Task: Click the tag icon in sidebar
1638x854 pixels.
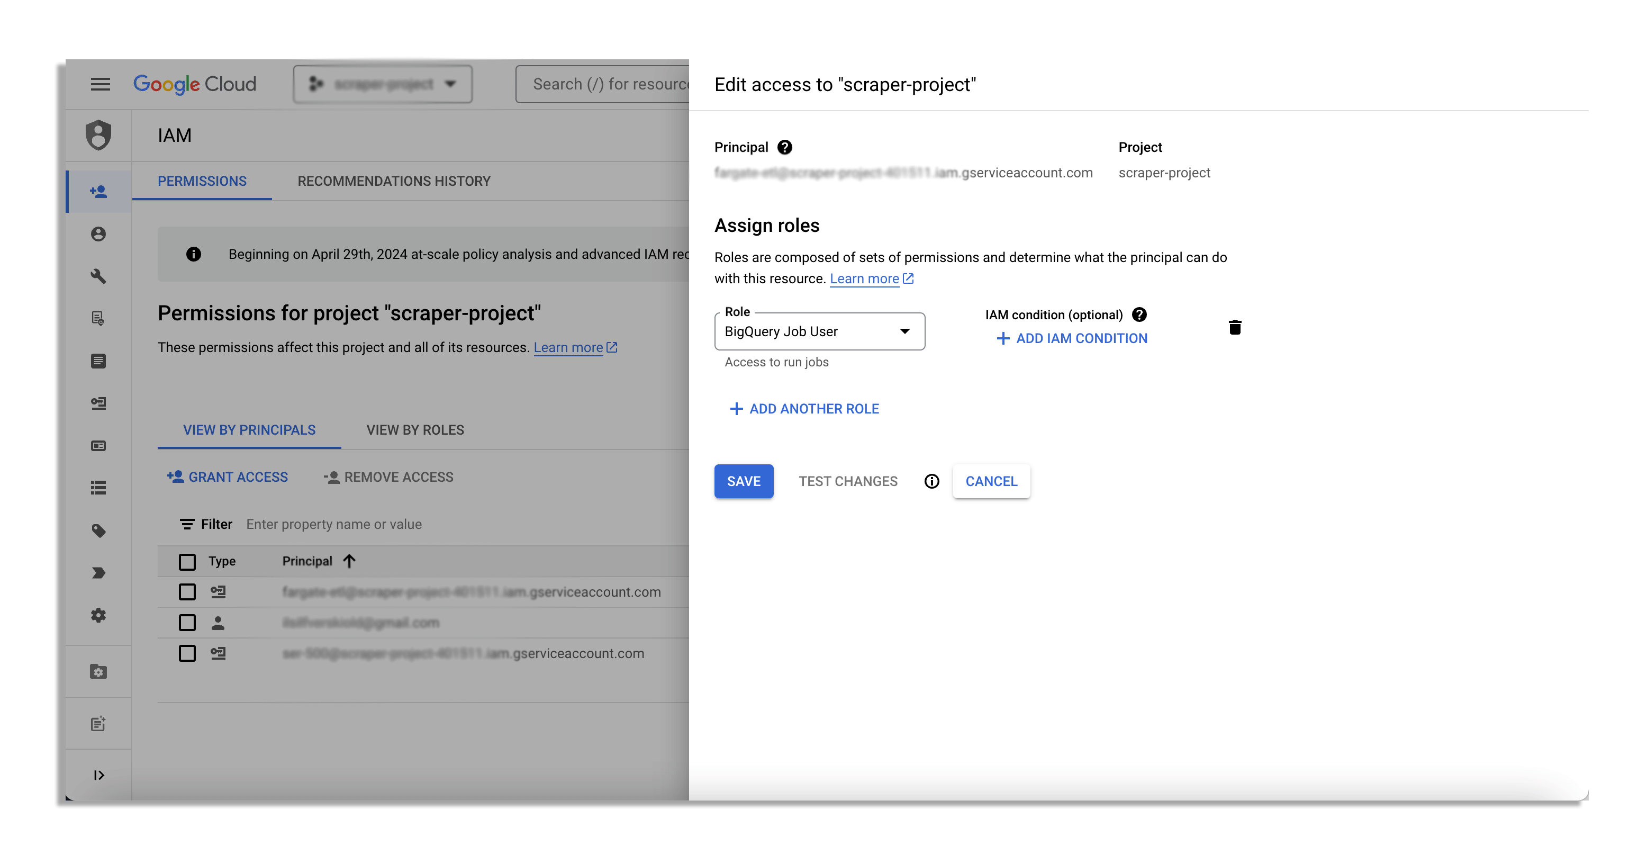Action: [x=98, y=531]
